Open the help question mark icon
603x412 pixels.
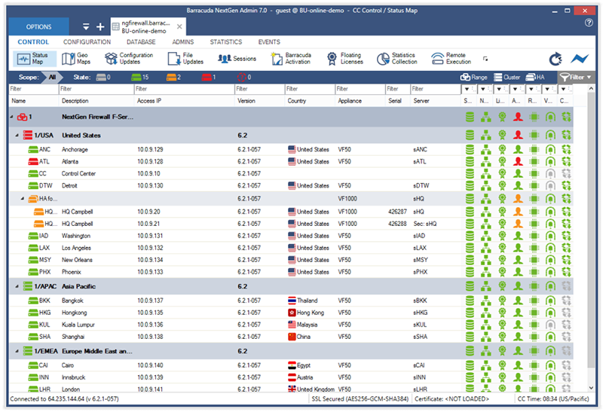(589, 23)
